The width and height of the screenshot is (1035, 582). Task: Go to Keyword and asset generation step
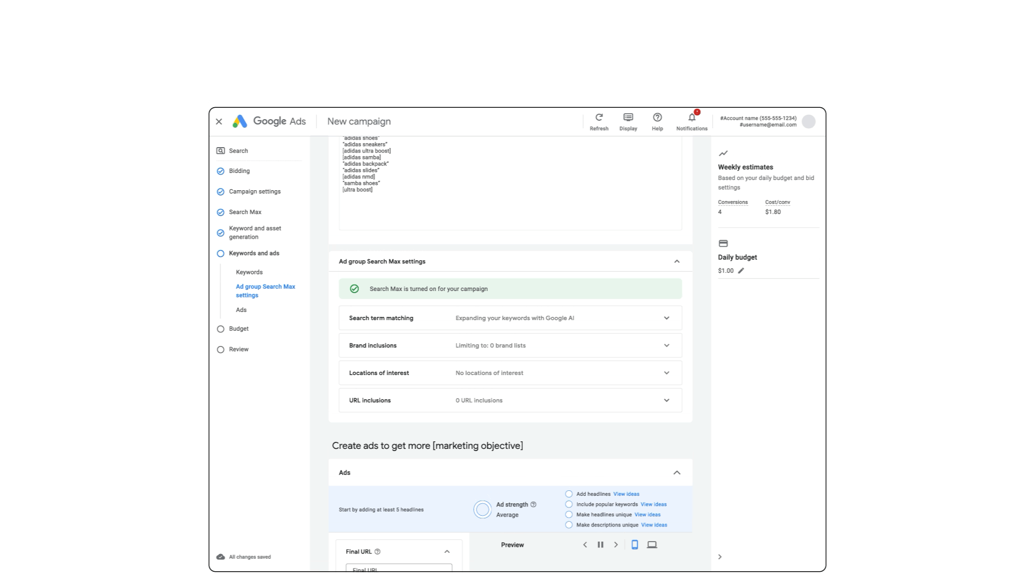255,232
